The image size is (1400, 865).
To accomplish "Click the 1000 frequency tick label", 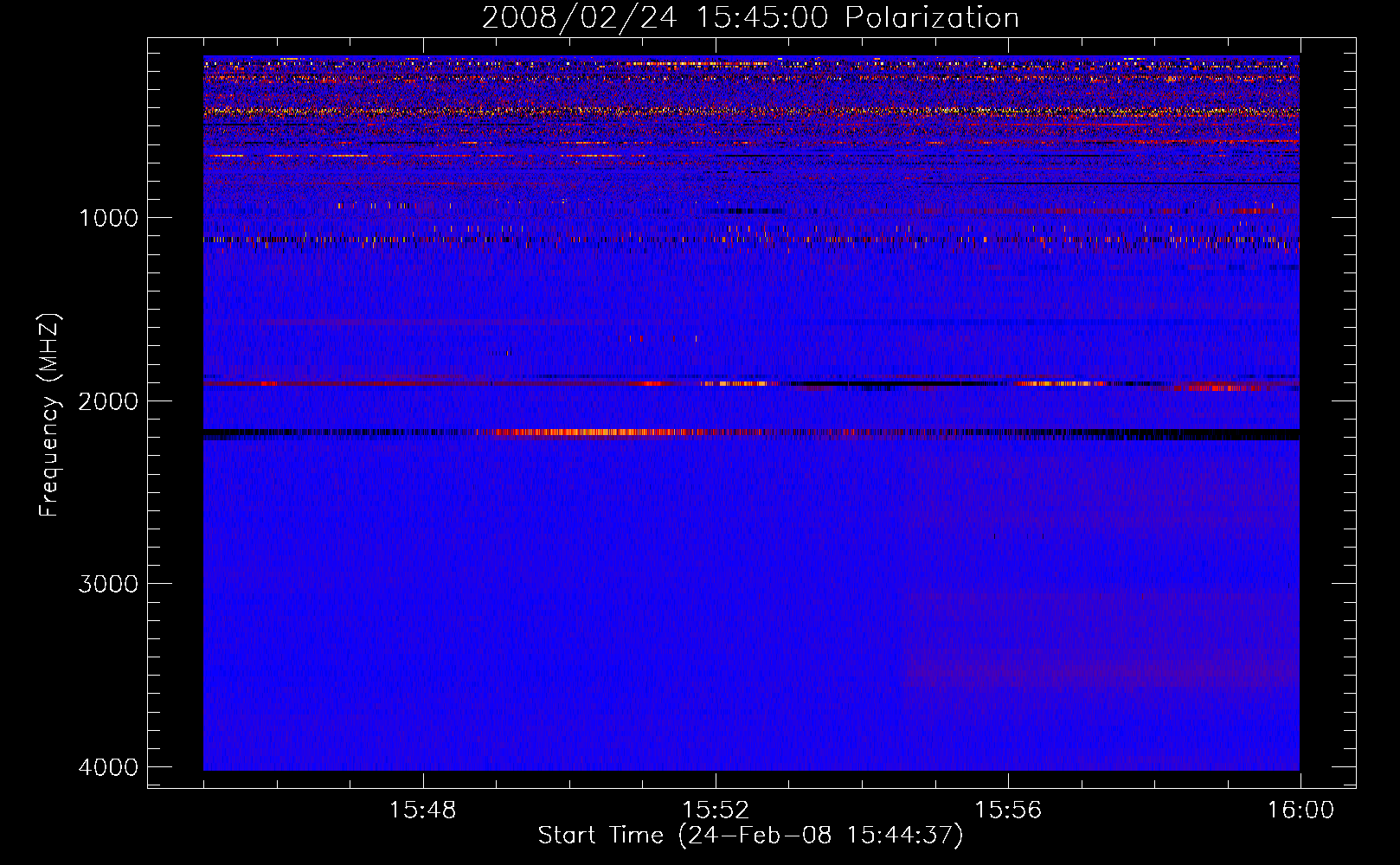I will coord(108,218).
